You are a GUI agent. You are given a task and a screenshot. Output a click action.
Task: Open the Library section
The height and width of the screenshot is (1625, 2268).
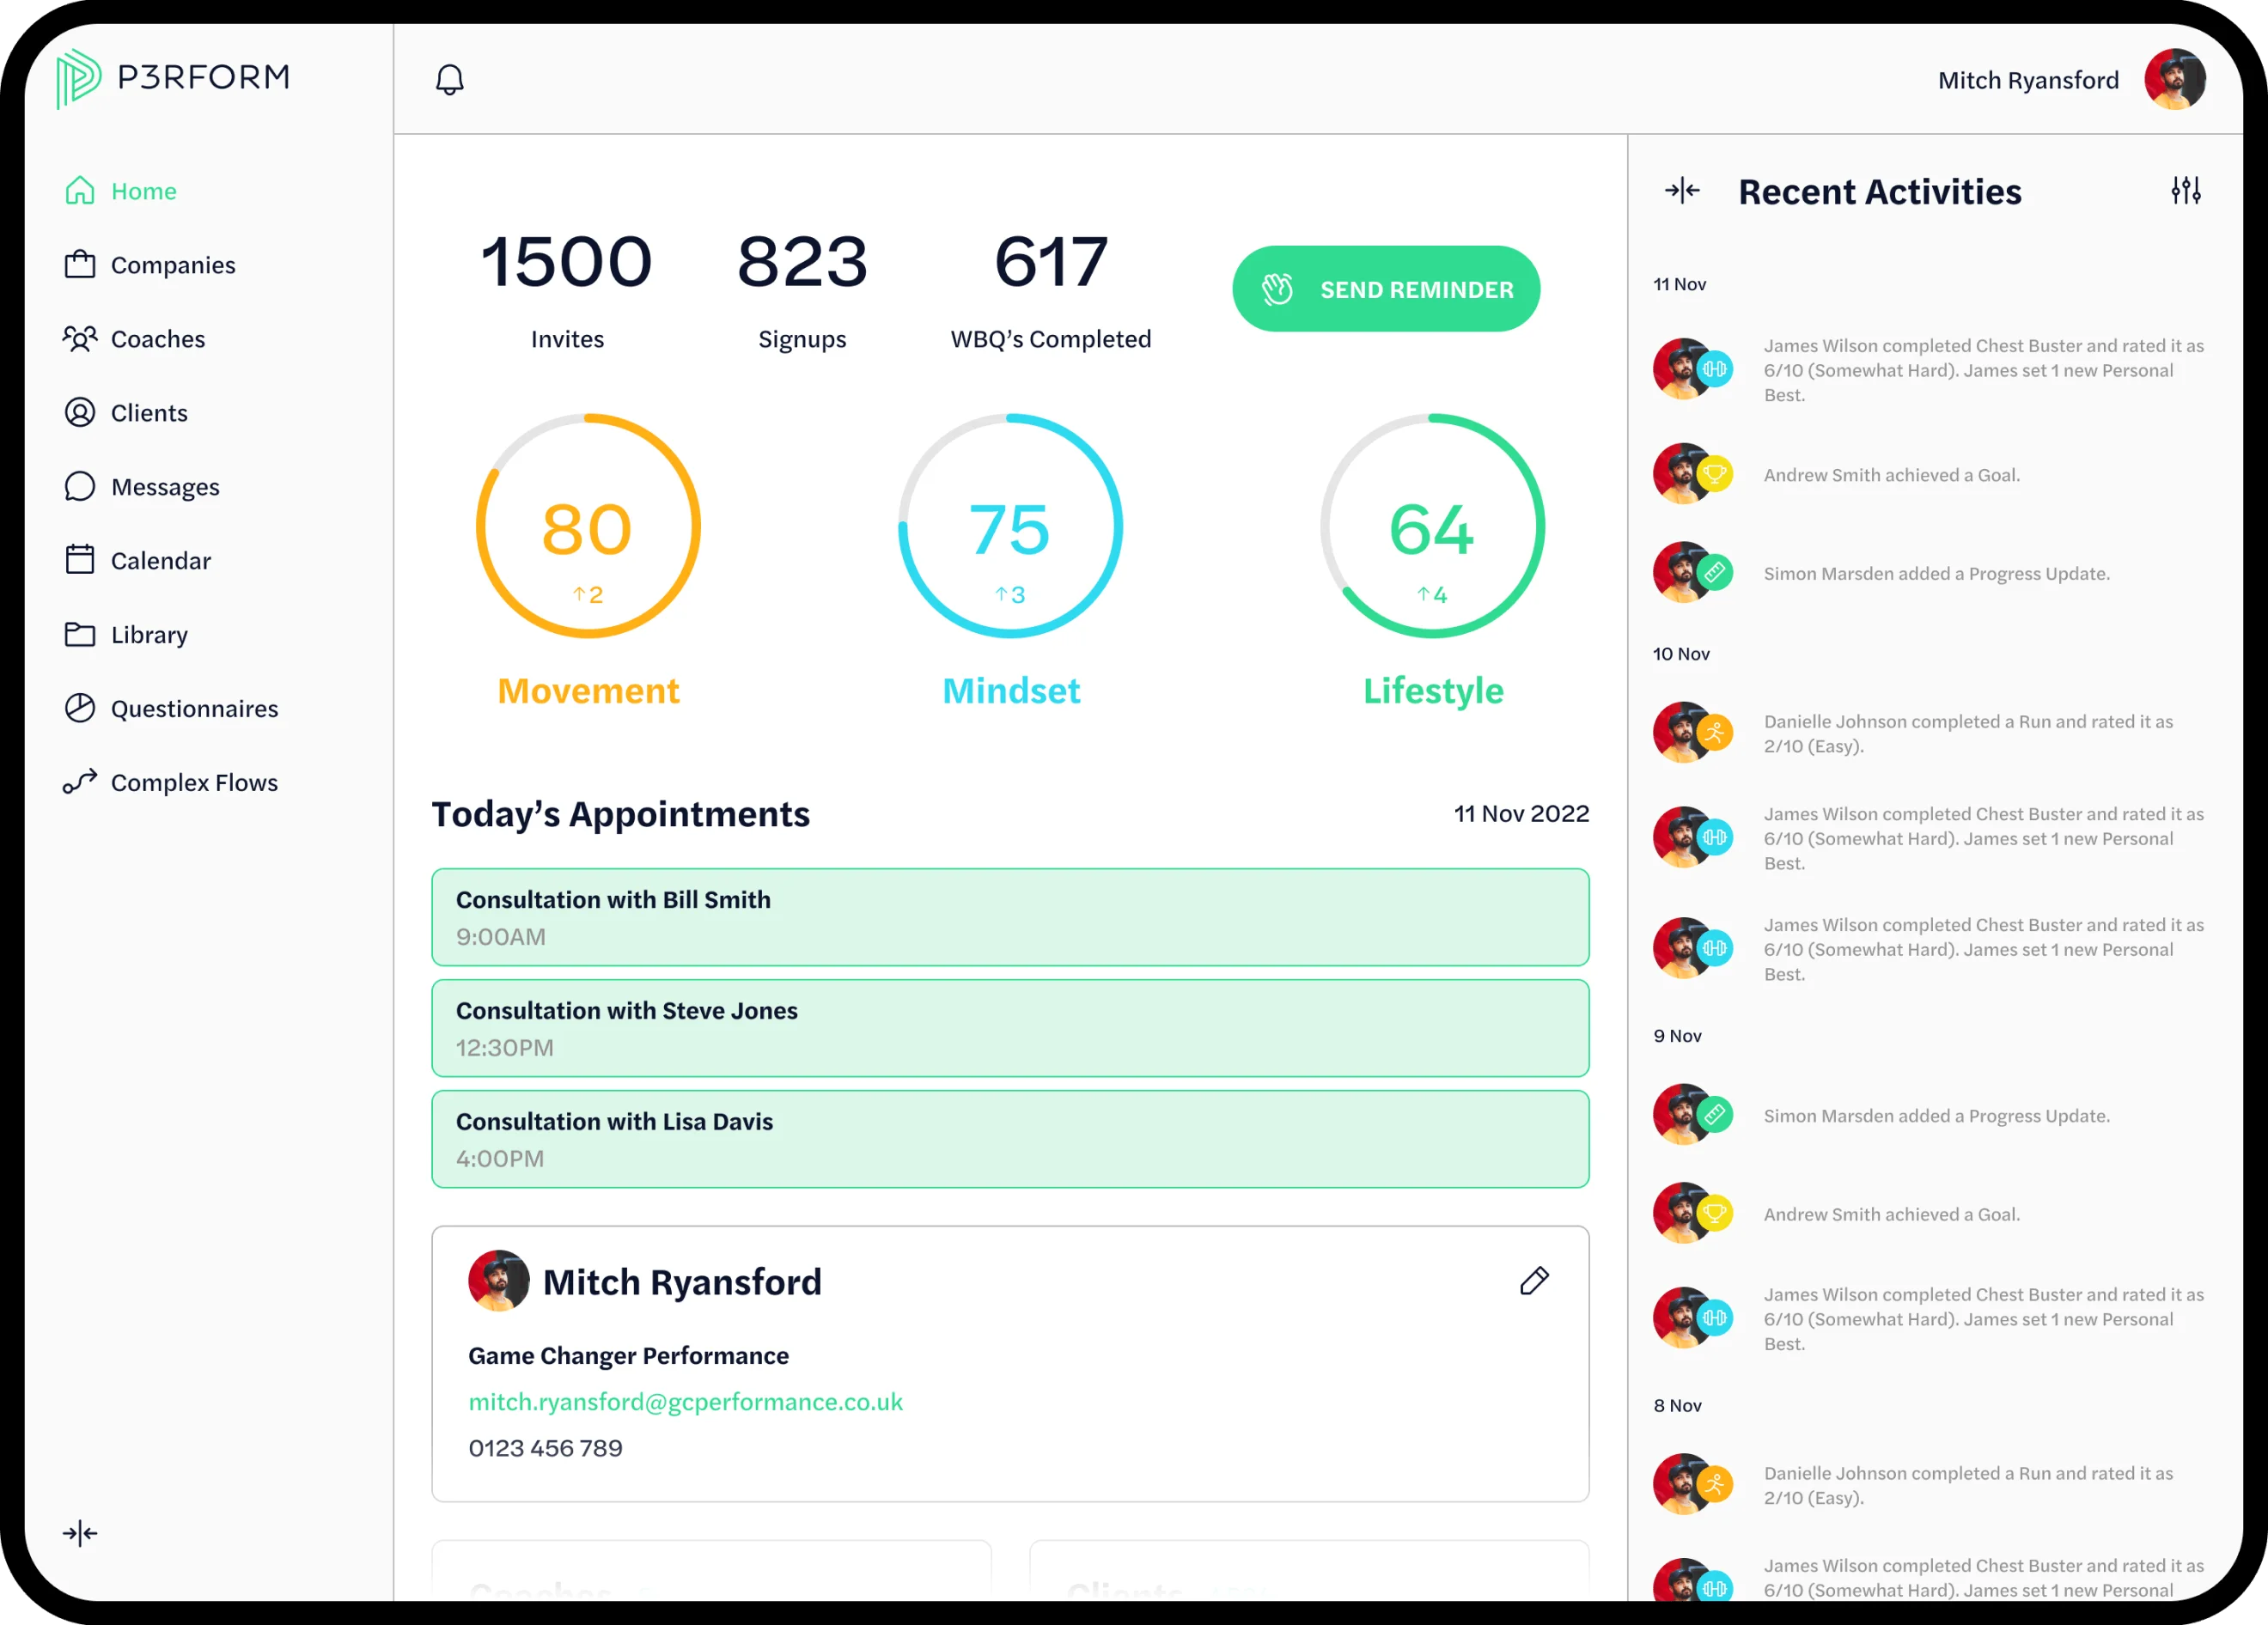pyautogui.click(x=149, y=634)
